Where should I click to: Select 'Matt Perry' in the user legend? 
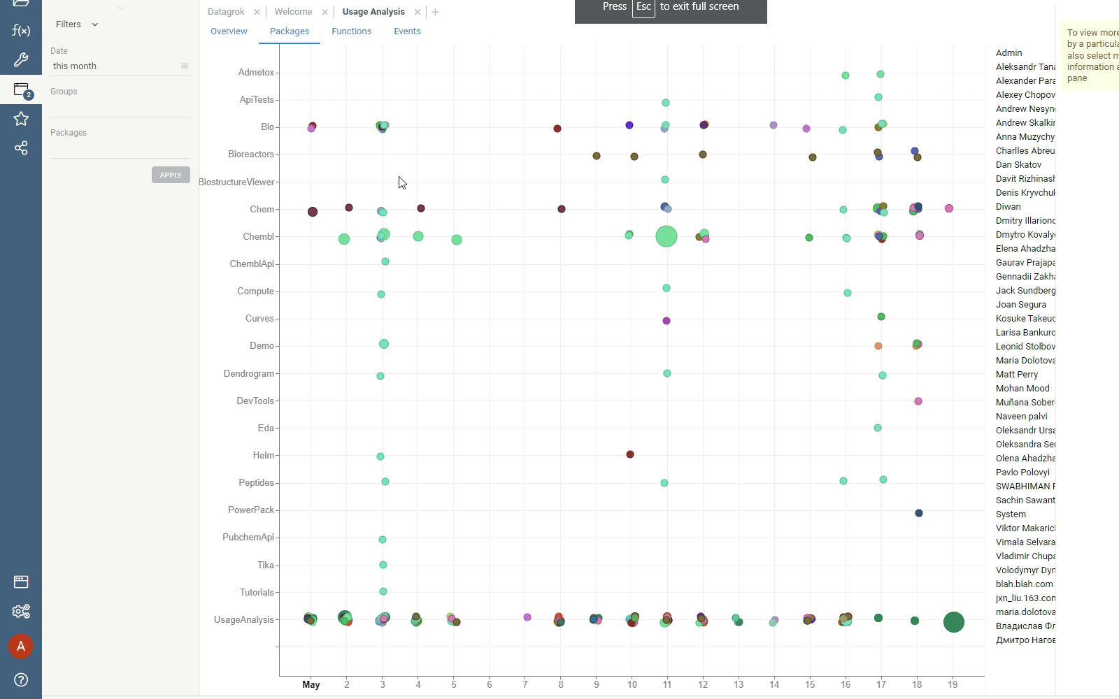click(1017, 375)
